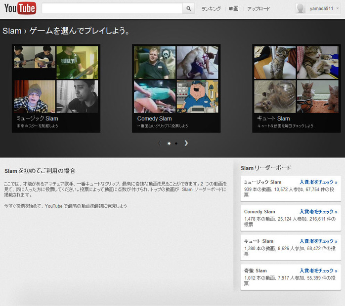This screenshot has width=345, height=306.
Task: Click the YouTube logo
Action: pos(20,8)
